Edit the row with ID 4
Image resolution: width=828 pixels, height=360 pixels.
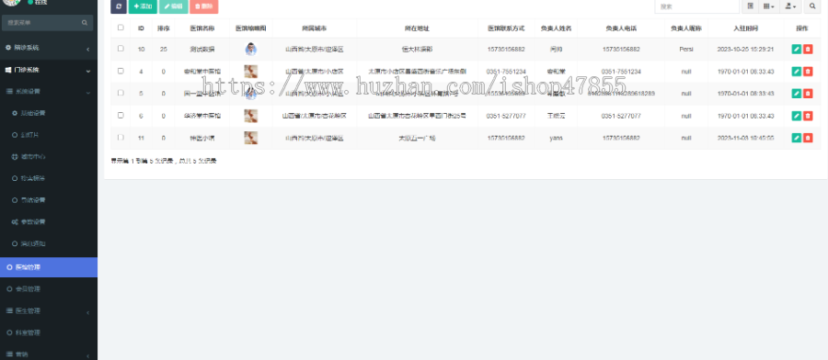point(797,71)
